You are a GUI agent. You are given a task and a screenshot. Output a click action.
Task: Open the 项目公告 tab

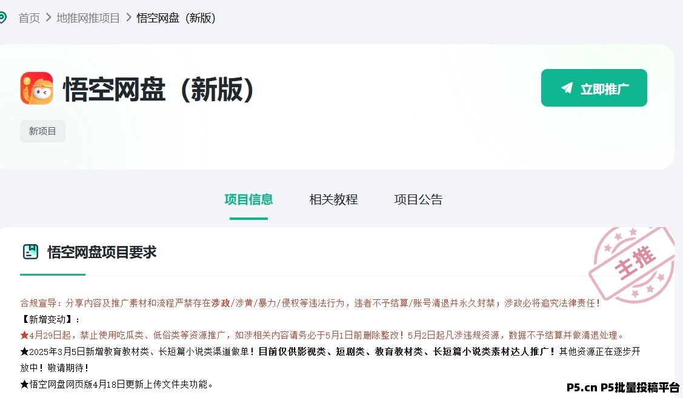(x=418, y=199)
